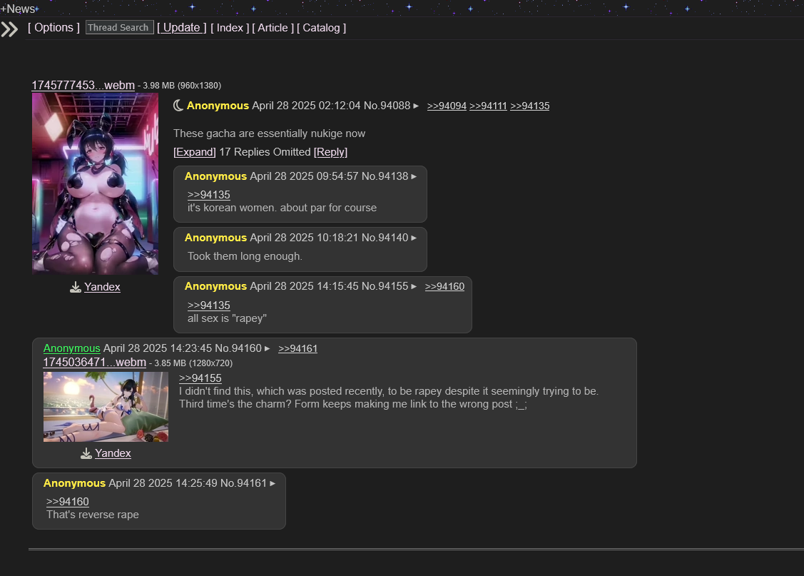Search the first image on Yandex
This screenshot has height=576, width=804.
[102, 287]
